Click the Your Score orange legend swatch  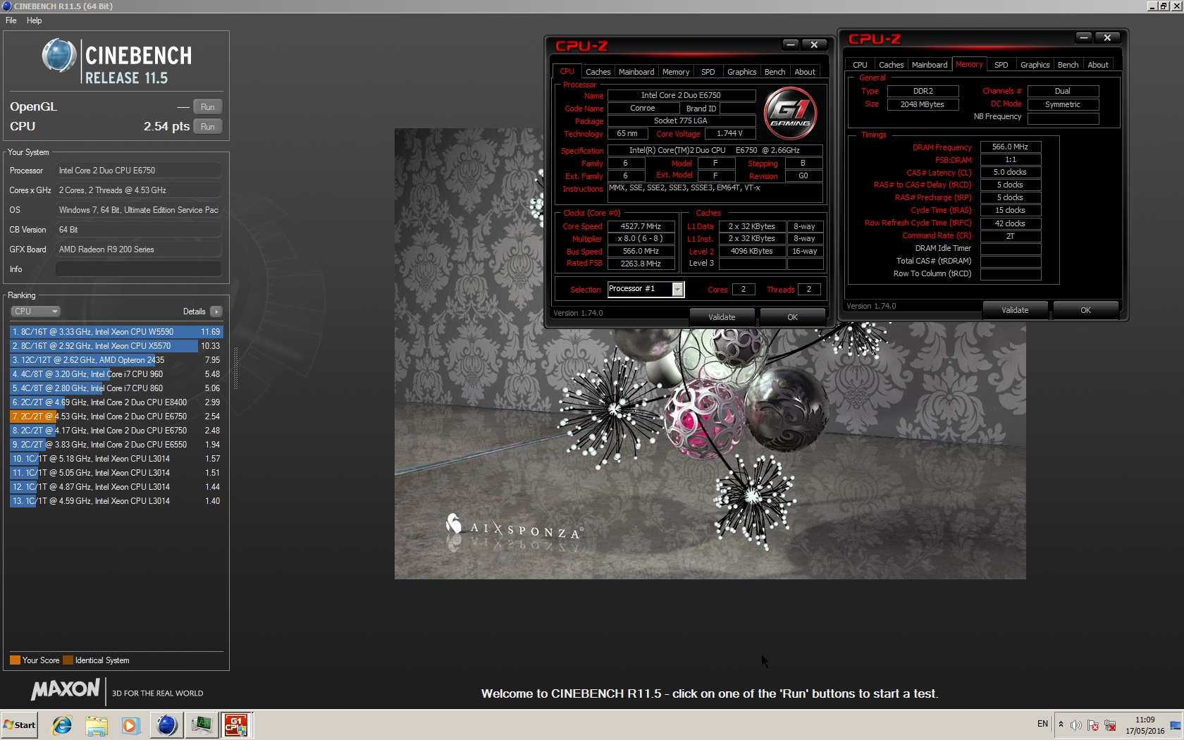pos(15,660)
